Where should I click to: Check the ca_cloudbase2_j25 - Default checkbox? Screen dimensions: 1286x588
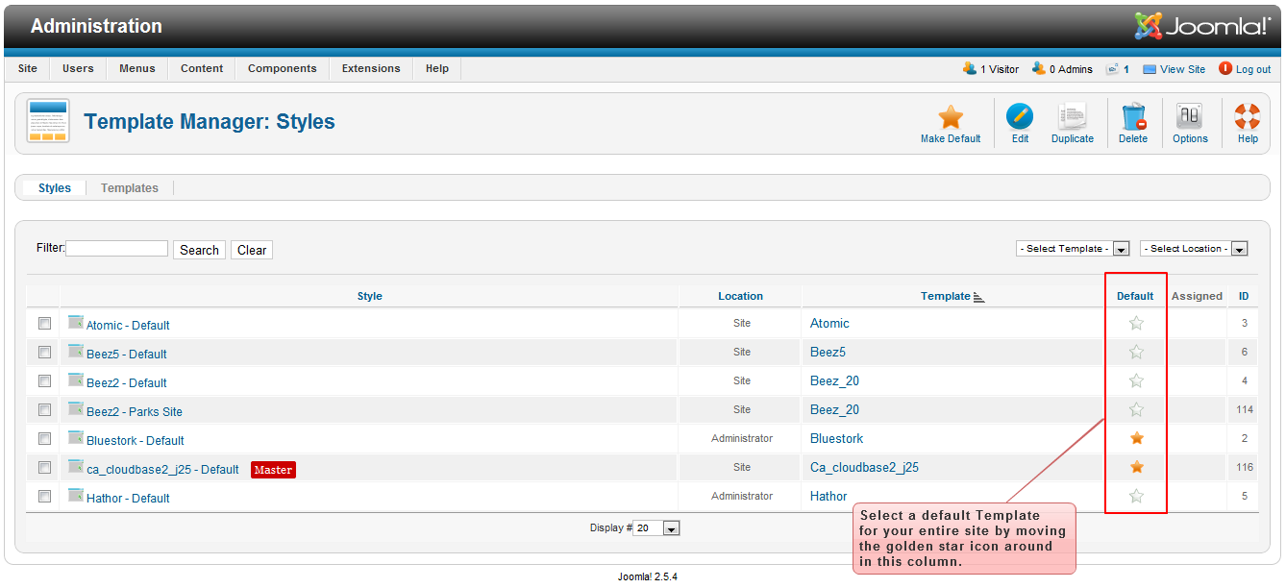pyautogui.click(x=44, y=468)
